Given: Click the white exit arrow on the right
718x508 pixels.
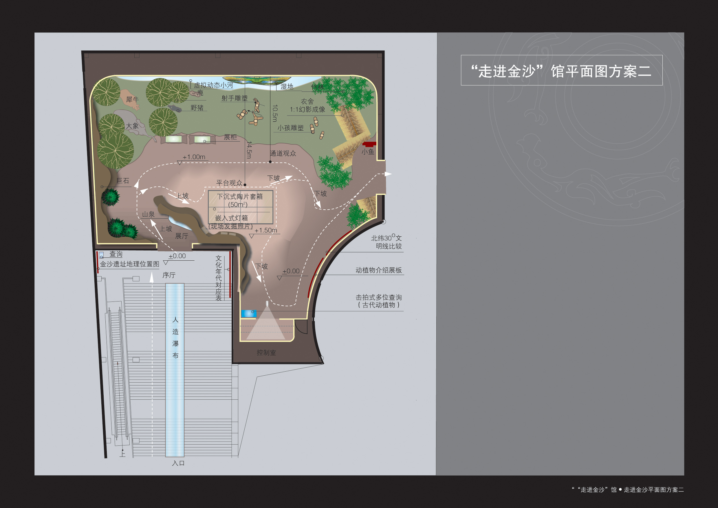Looking at the screenshot, I should [388, 174].
